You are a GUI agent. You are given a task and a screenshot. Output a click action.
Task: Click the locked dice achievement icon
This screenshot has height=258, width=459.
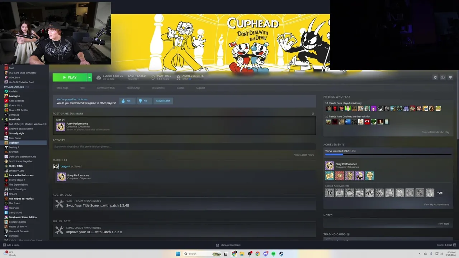(x=380, y=193)
